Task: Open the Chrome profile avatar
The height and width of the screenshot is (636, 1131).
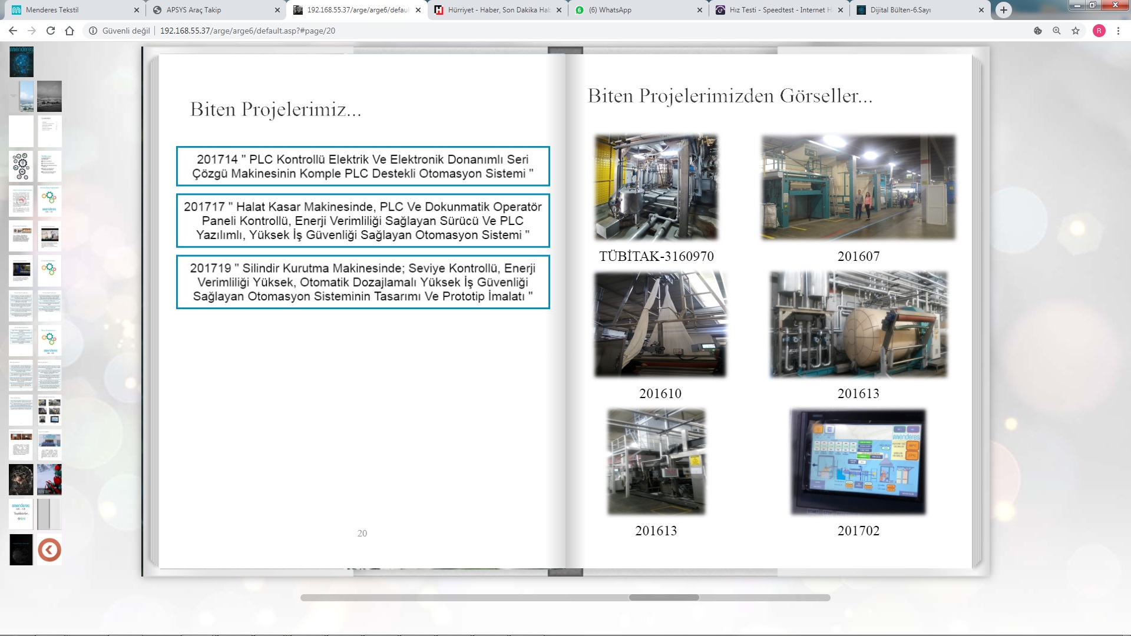Action: 1099,31
